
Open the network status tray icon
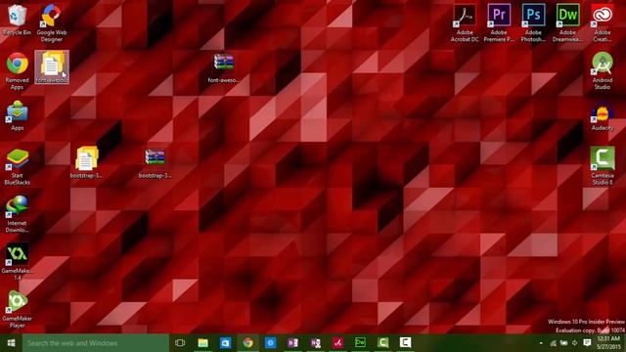coord(553,343)
